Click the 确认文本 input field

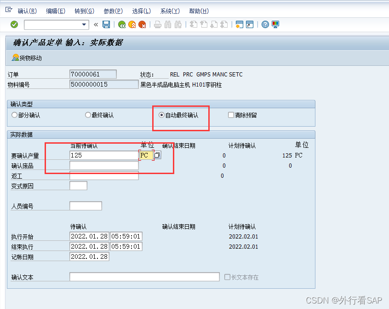coord(144,277)
